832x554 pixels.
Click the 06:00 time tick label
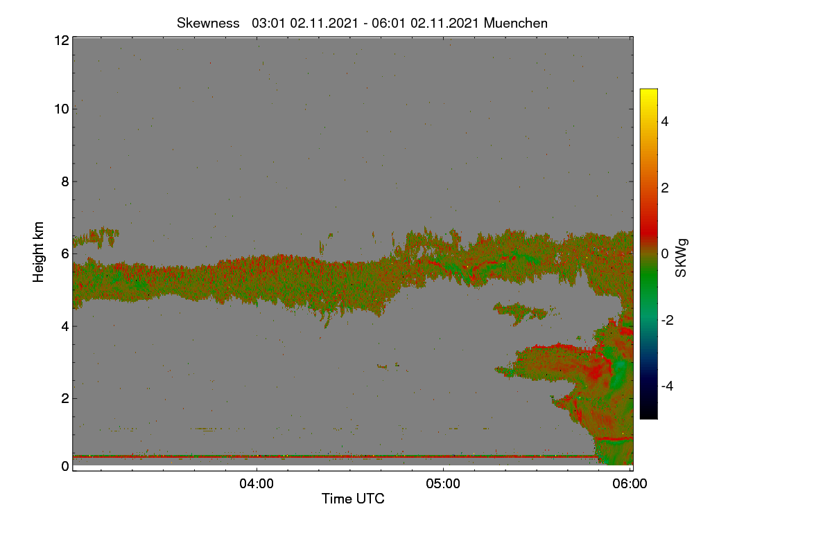pyautogui.click(x=630, y=483)
